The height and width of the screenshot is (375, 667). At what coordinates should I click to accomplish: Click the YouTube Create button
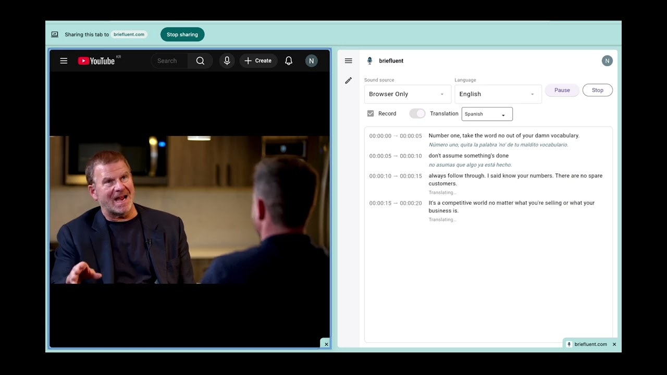pos(258,61)
